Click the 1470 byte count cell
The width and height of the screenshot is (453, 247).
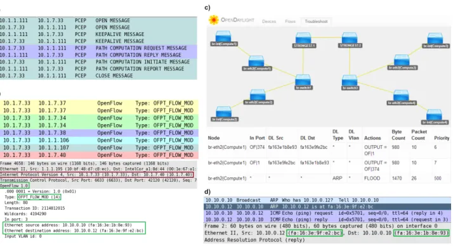tap(397, 179)
